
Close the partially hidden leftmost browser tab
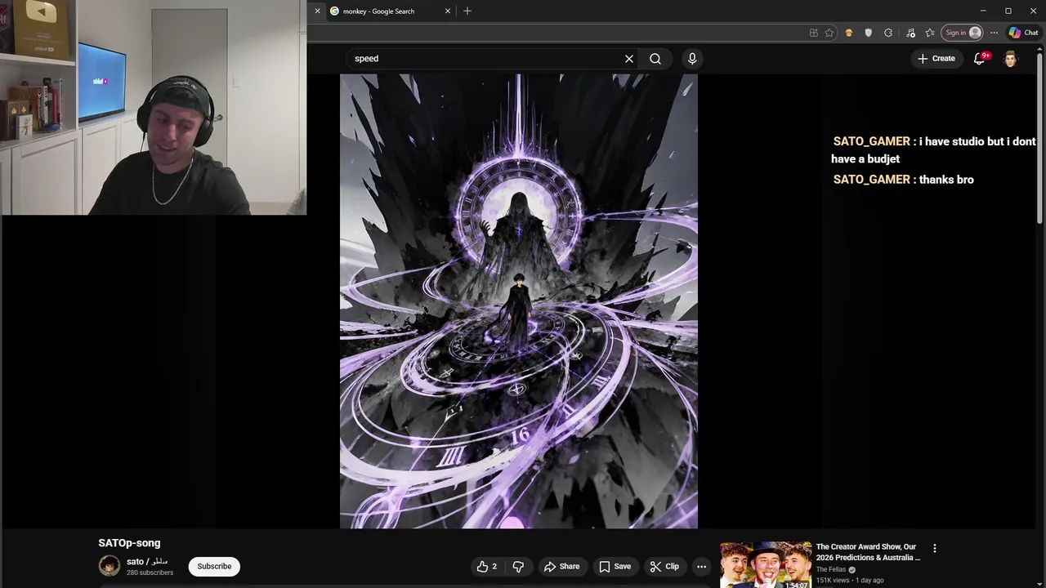pyautogui.click(x=317, y=11)
